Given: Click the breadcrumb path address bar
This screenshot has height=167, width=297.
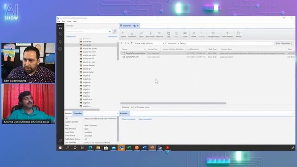Looking at the screenshot, I should click(x=220, y=43).
